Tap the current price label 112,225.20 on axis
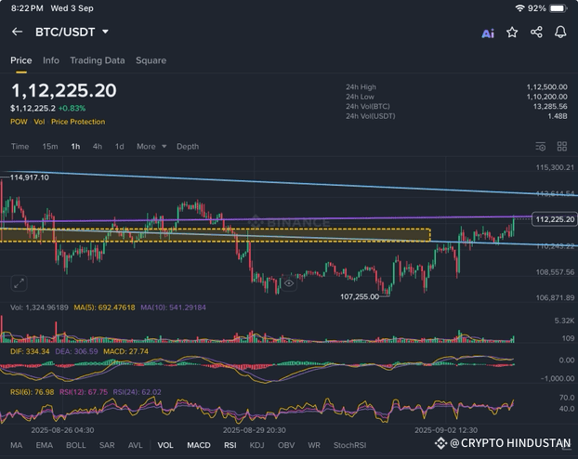The width and height of the screenshot is (578, 459). [x=555, y=219]
